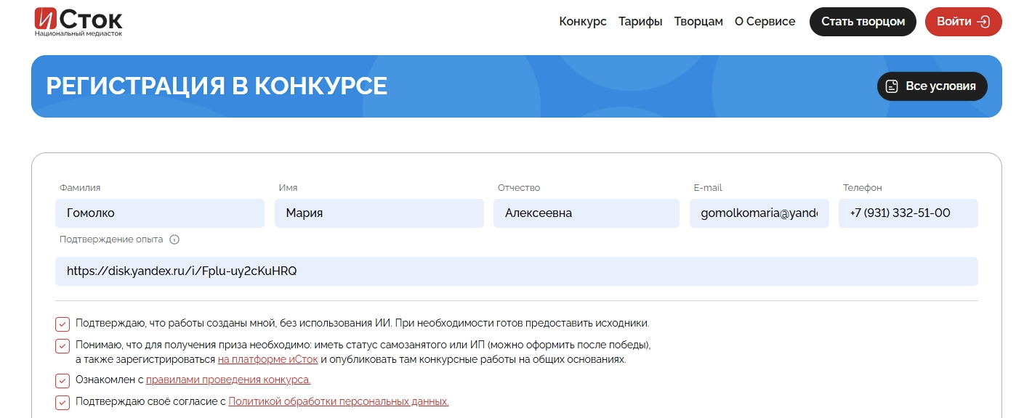This screenshot has height=418, width=1032.
Task: Click the info icon beside Подтверждение опыта
Action: pyautogui.click(x=174, y=239)
